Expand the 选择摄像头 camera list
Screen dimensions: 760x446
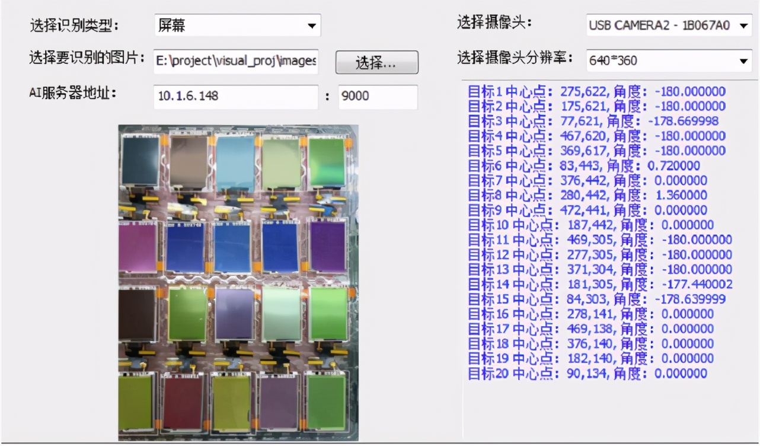(669, 26)
